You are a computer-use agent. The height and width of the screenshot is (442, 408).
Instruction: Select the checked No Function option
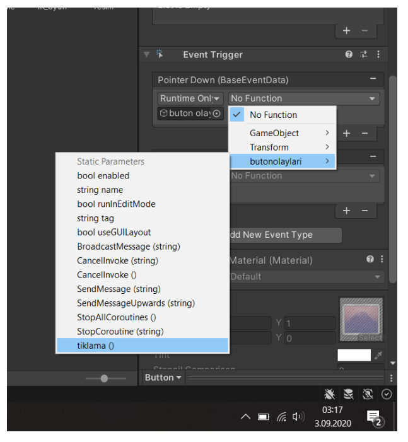click(x=273, y=115)
